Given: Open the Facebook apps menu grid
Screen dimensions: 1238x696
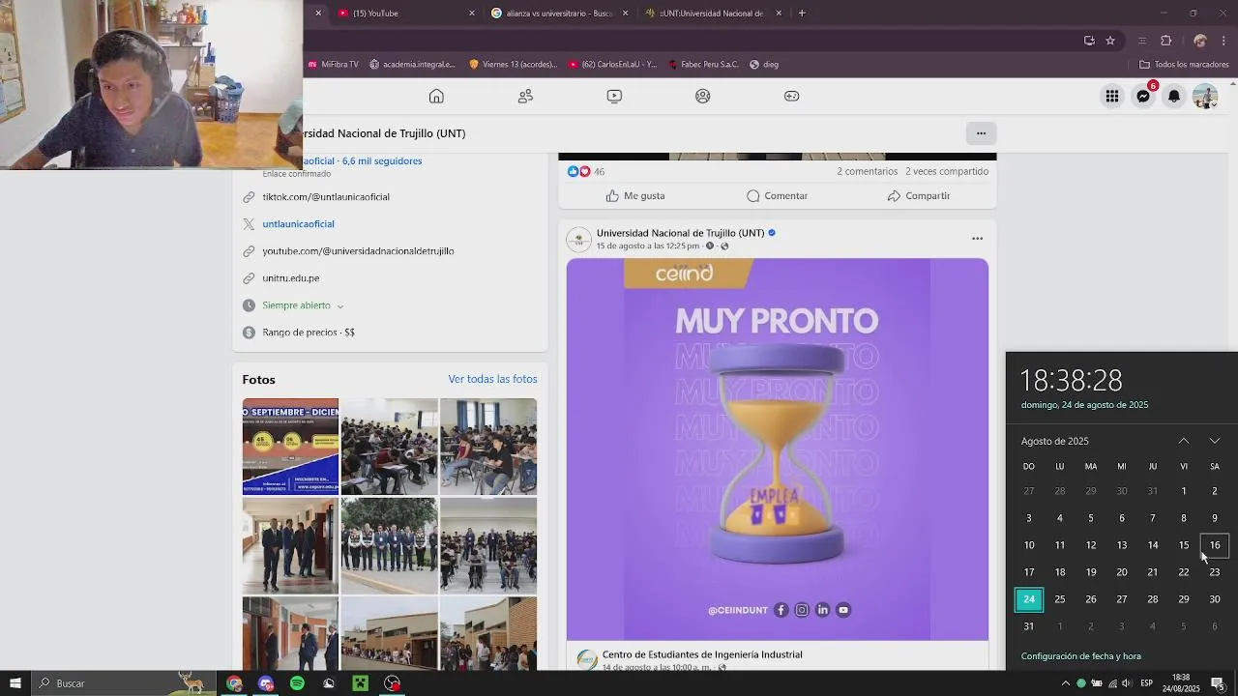Looking at the screenshot, I should pyautogui.click(x=1112, y=96).
